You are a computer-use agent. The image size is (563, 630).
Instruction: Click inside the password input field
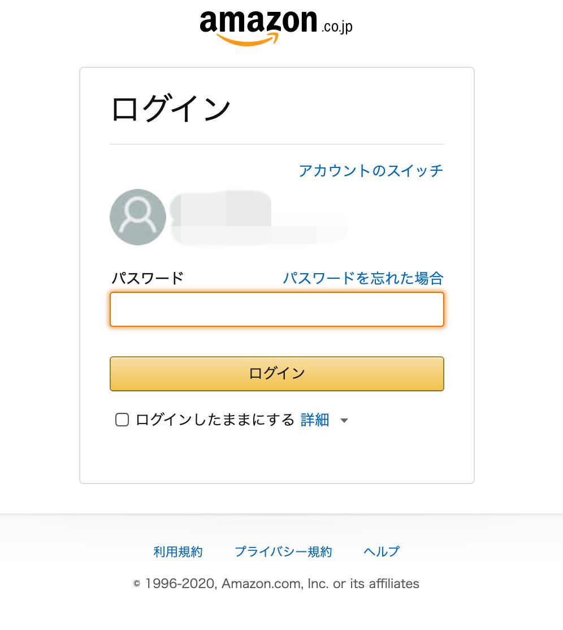(x=277, y=309)
